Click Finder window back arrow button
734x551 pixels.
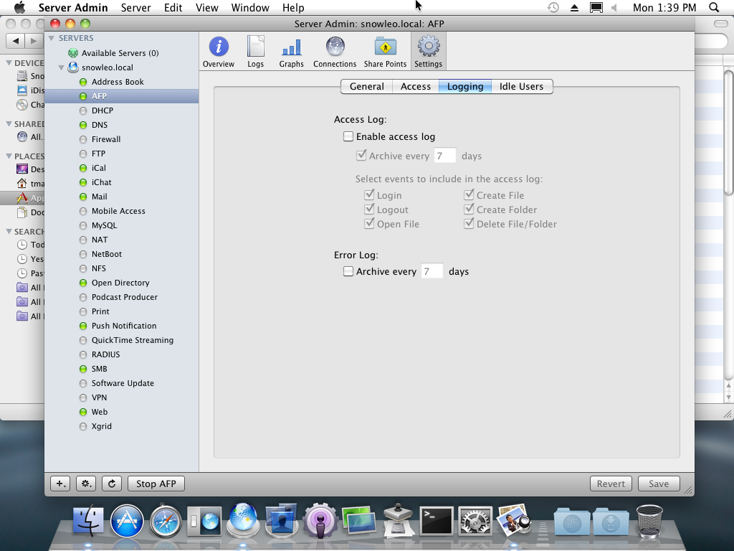(x=16, y=41)
